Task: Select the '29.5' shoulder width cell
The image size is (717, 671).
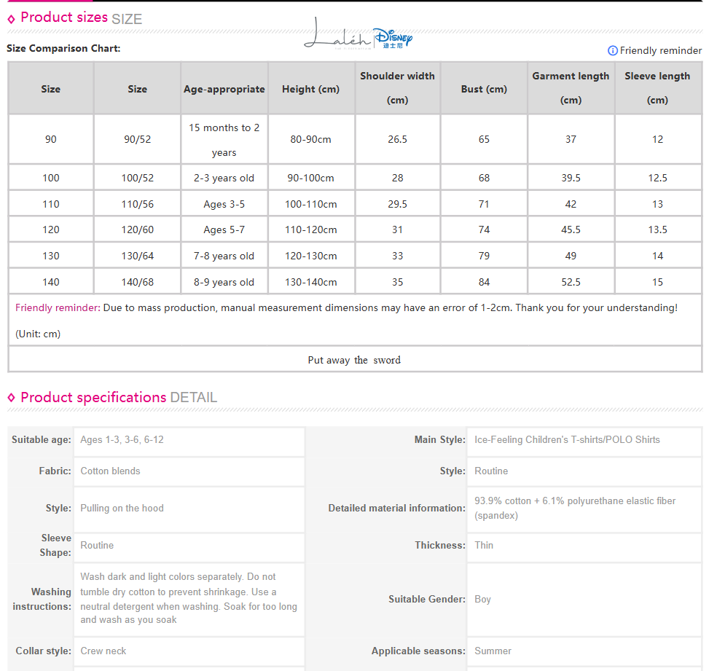Action: coord(397,204)
